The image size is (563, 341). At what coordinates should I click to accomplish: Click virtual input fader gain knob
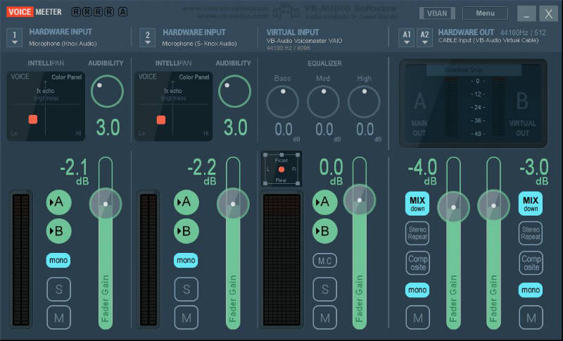360,200
